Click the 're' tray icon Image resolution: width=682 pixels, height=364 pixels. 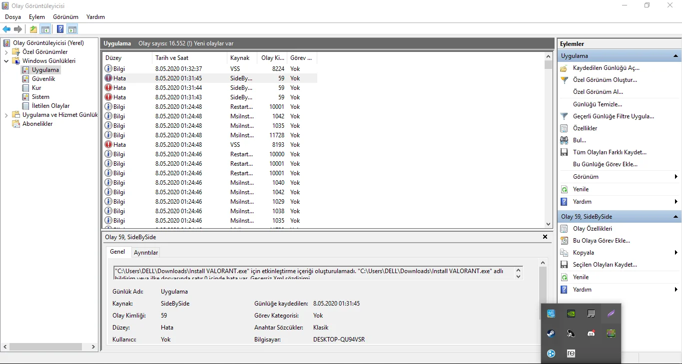(x=571, y=354)
